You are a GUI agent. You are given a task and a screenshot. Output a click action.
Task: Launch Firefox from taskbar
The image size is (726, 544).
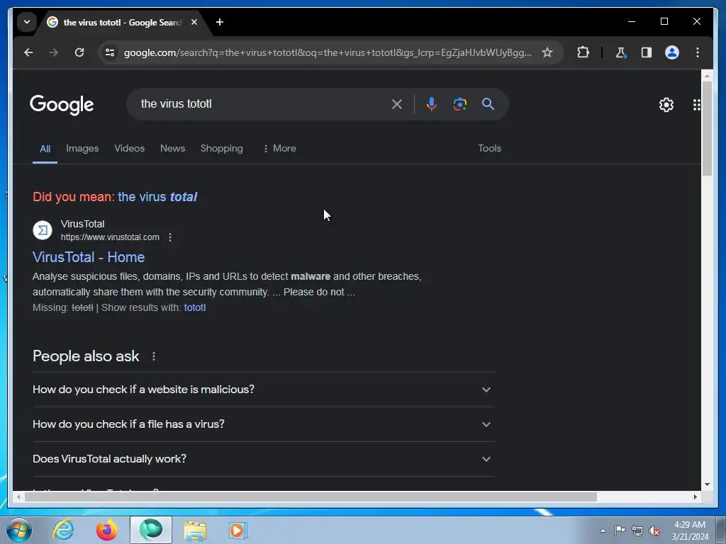click(x=106, y=530)
